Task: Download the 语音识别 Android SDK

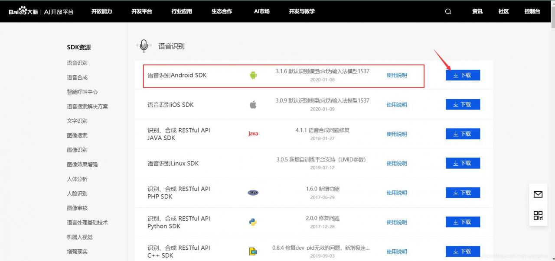Action: 463,75
